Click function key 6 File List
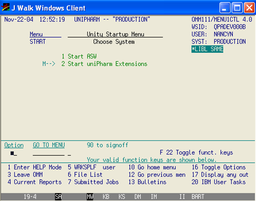This screenshot has width=256, height=201. tap(85, 175)
